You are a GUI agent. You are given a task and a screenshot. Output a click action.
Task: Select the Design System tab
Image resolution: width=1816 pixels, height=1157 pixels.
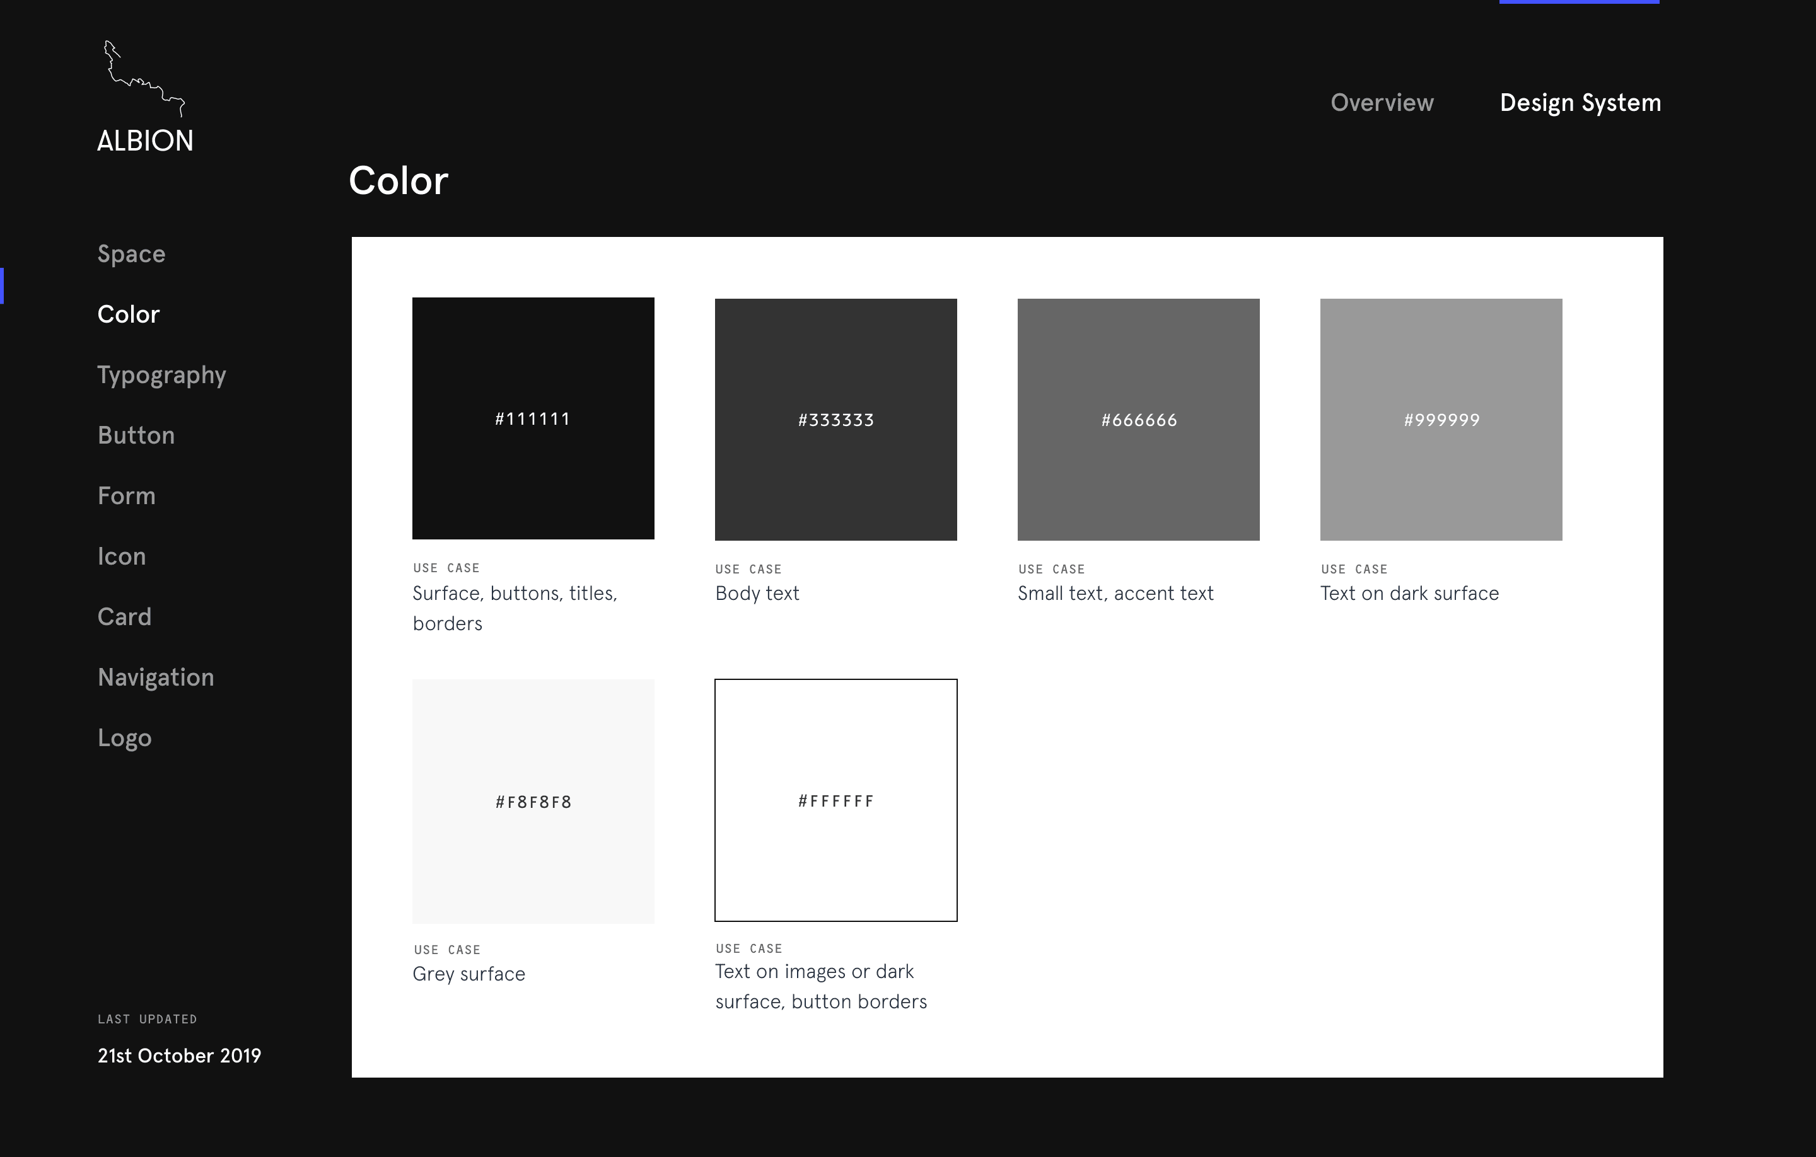(1580, 103)
